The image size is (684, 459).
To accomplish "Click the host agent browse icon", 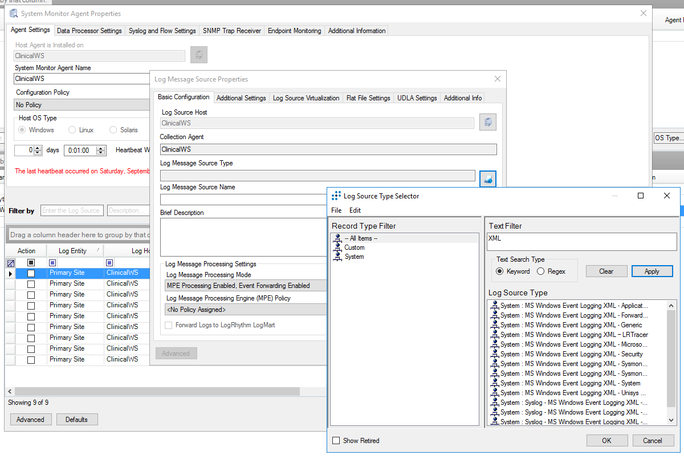I will (x=199, y=55).
